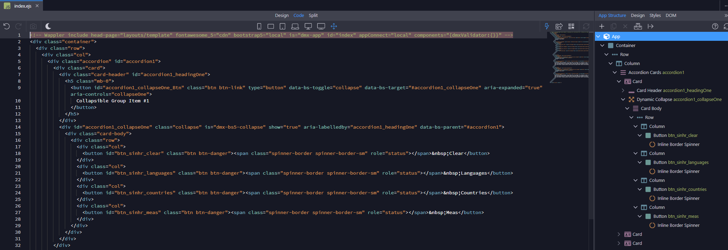
Task: Toggle dark theme with the moon icon
Action: point(48,26)
